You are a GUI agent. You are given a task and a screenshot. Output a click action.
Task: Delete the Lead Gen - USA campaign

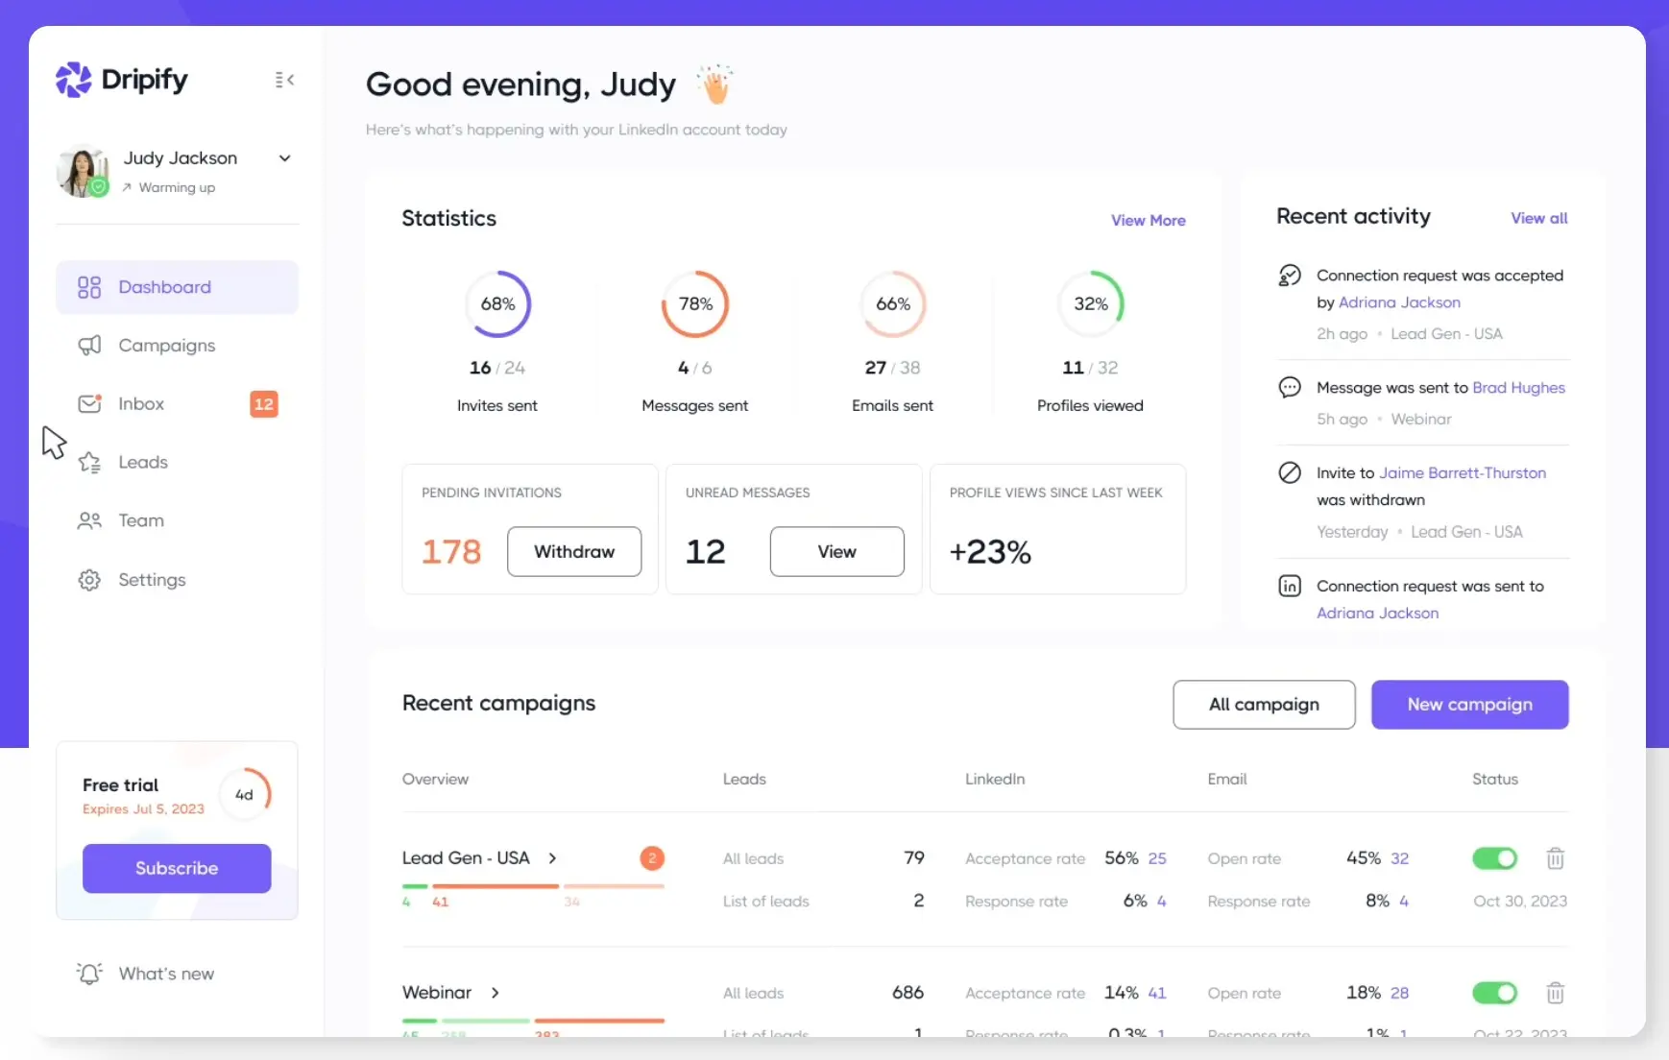click(1555, 858)
